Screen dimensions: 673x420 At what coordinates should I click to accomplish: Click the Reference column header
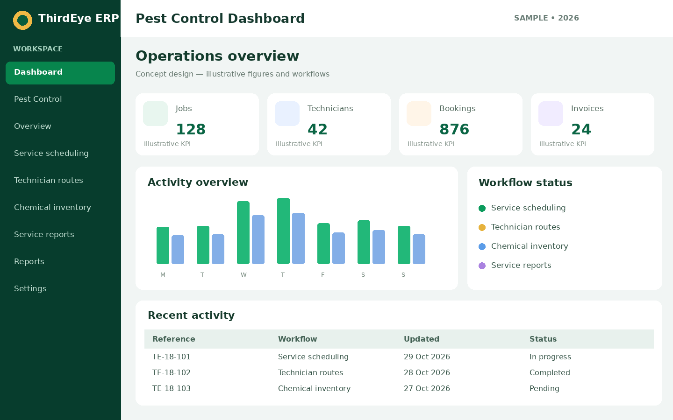tap(174, 339)
